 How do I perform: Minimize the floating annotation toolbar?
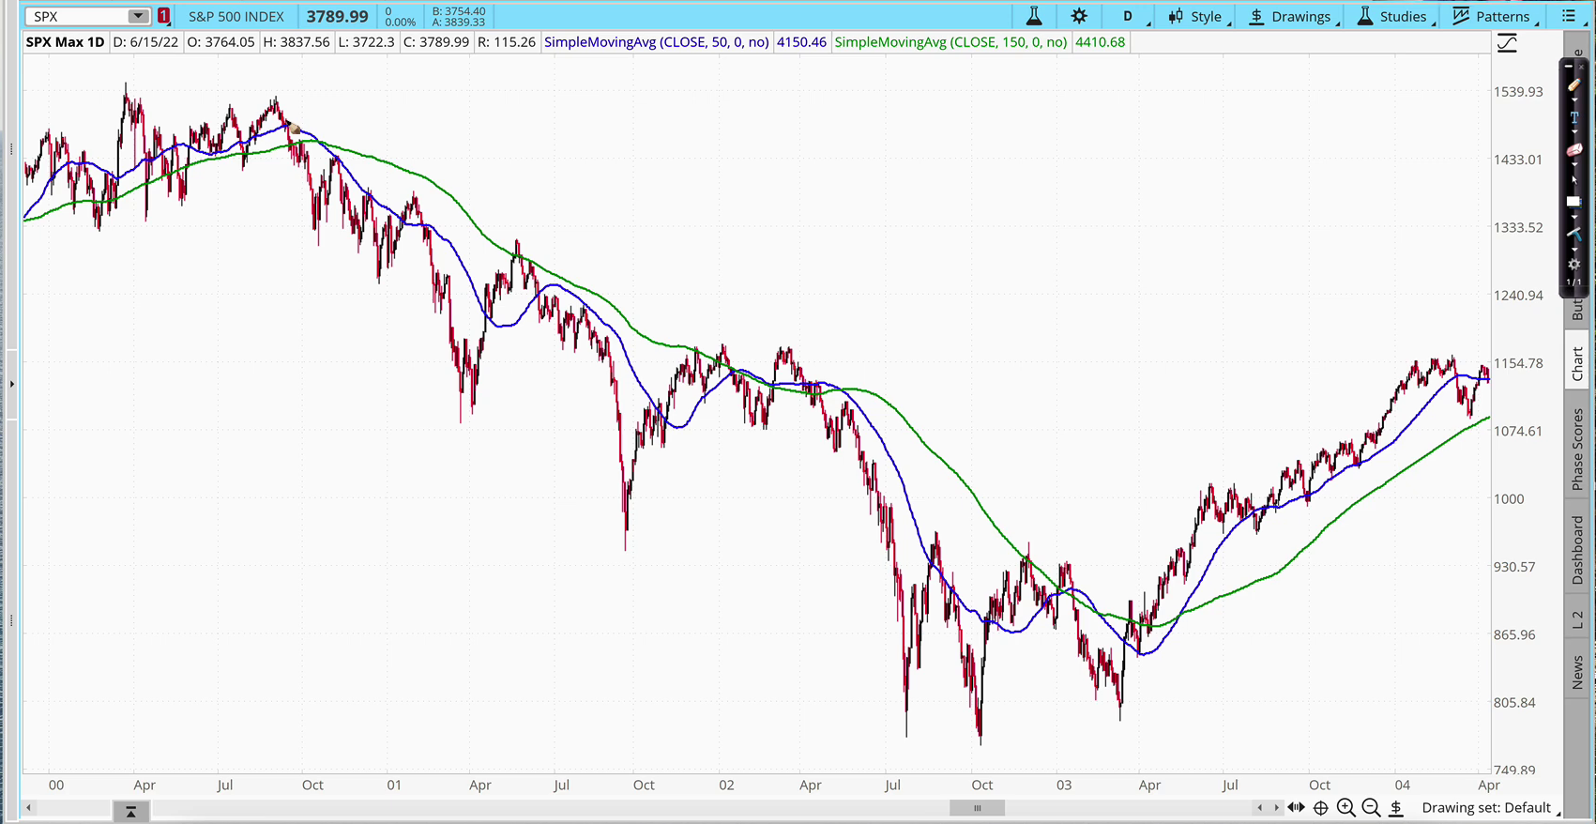pyautogui.click(x=1568, y=67)
